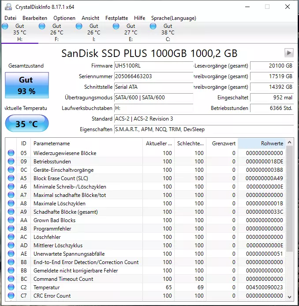Image resolution: width=299 pixels, height=306 pixels.
Task: Switch to the F: drive tab
Action: [x=56, y=32]
